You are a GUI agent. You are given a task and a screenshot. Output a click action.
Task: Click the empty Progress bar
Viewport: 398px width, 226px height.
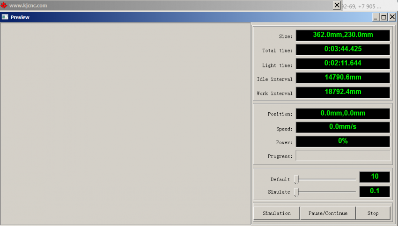[343, 155]
